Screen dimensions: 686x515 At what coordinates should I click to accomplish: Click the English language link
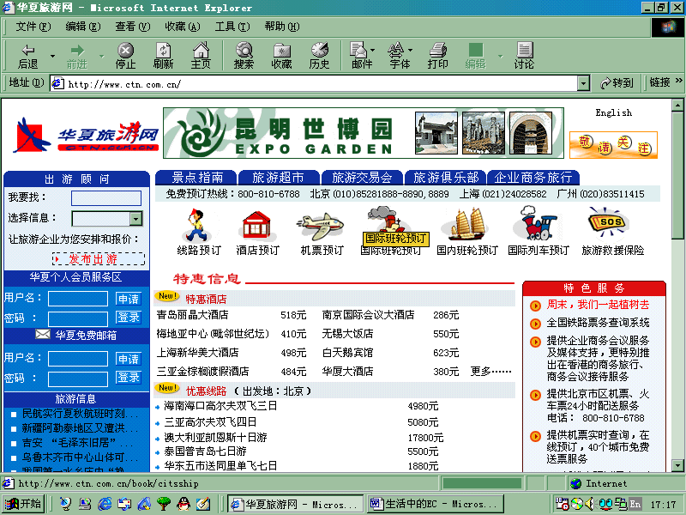pos(613,113)
